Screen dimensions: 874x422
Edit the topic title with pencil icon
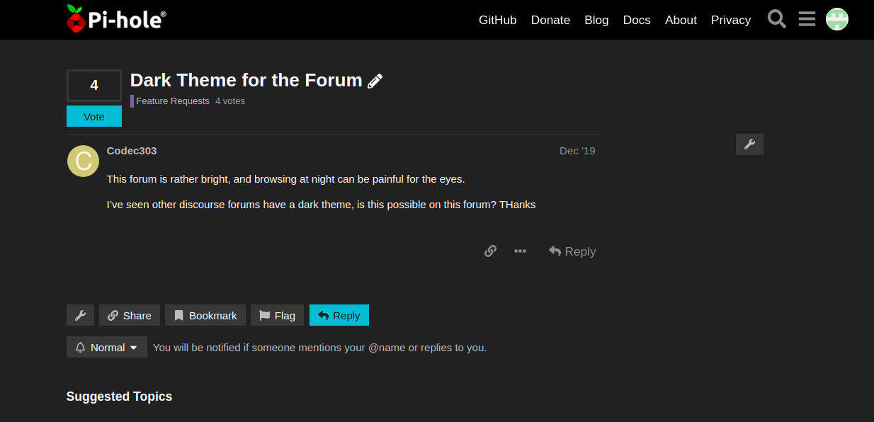click(x=375, y=81)
